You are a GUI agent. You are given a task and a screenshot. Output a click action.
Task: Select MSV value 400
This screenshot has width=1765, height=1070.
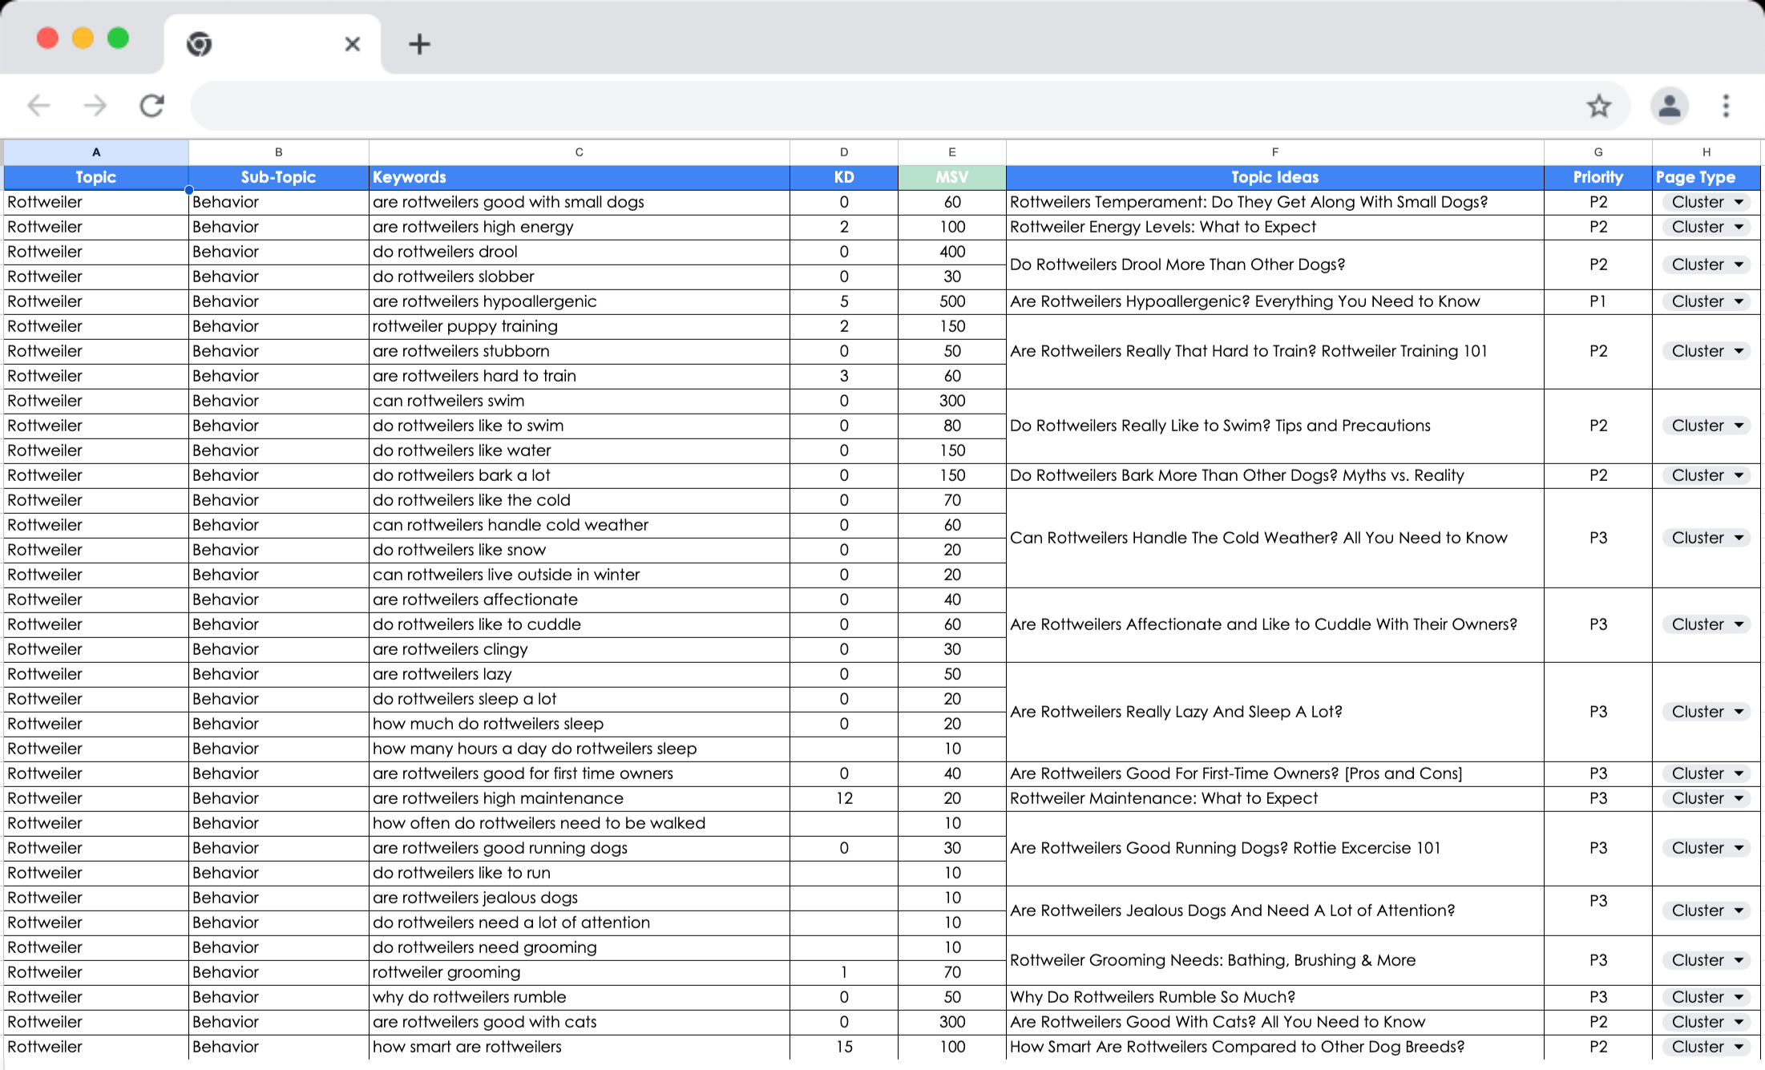952,252
